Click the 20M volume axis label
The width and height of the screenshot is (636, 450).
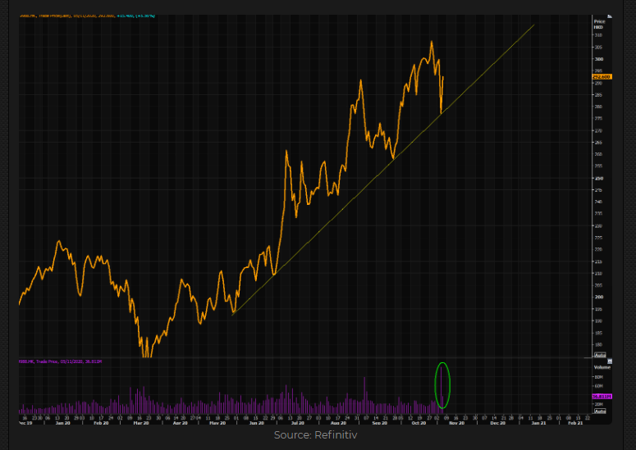click(x=599, y=404)
